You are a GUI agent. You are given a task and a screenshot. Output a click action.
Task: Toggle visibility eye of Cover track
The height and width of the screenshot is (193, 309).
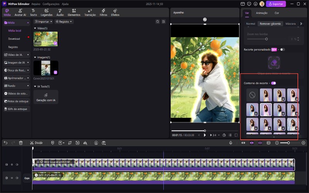coord(12,164)
